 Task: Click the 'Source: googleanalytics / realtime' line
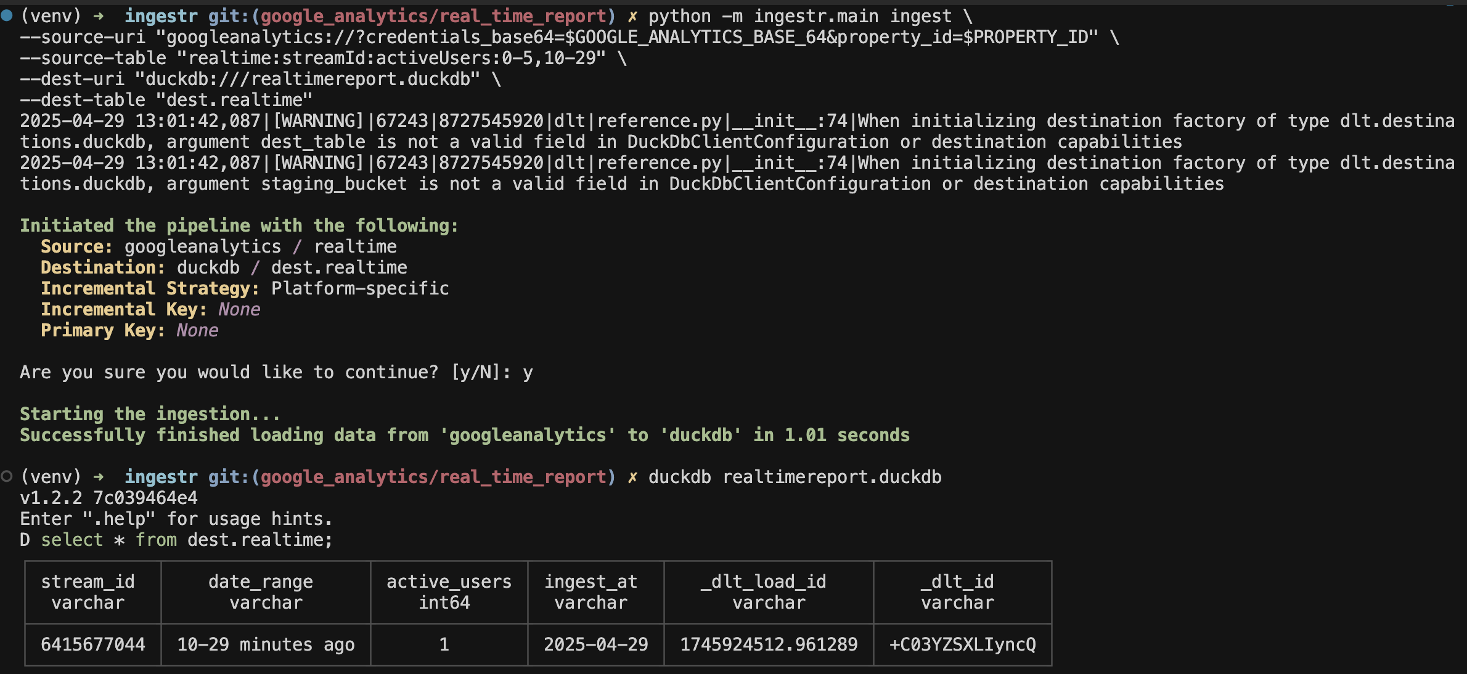tap(219, 246)
